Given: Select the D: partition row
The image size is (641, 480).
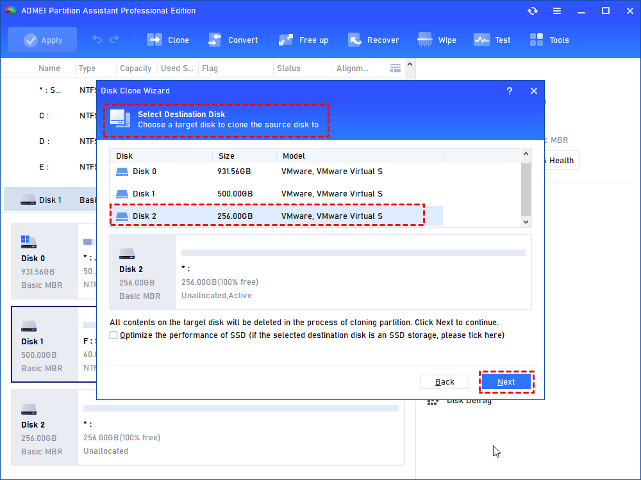Looking at the screenshot, I should click(x=50, y=141).
